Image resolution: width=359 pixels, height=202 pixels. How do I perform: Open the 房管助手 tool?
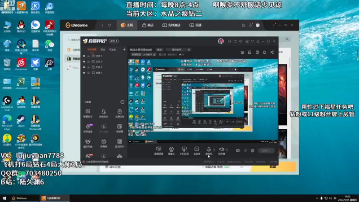(104, 114)
